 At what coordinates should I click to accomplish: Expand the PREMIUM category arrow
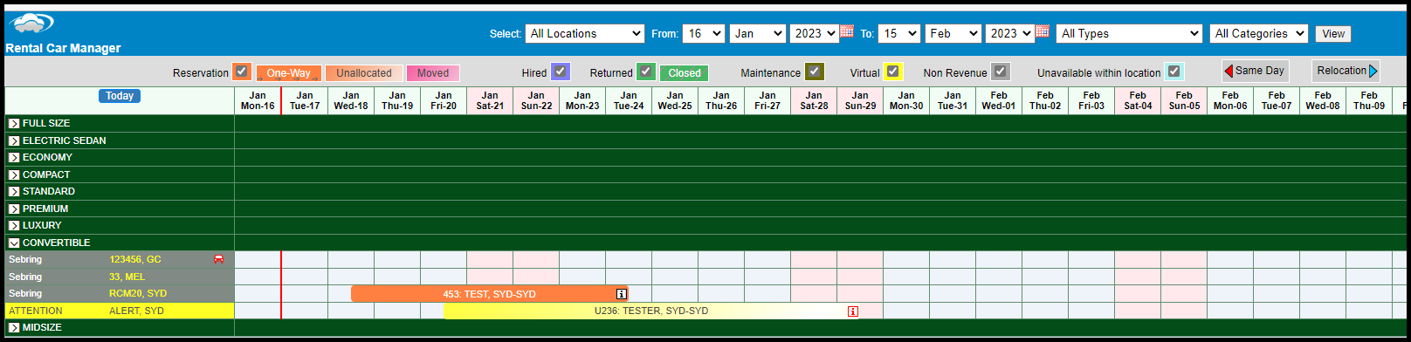14,209
